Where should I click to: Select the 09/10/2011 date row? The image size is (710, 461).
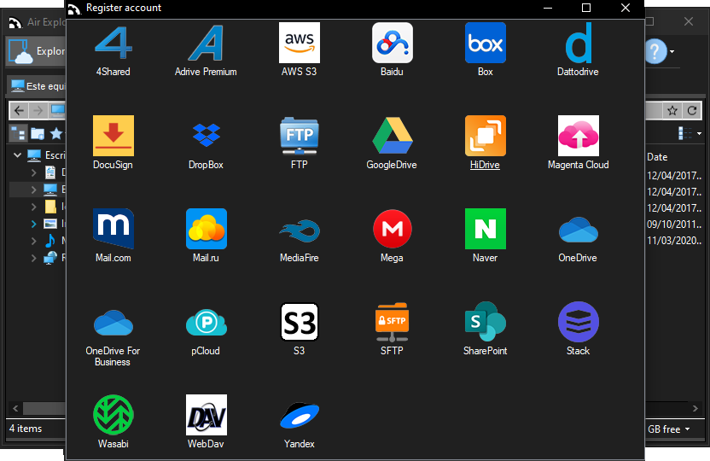tap(674, 225)
